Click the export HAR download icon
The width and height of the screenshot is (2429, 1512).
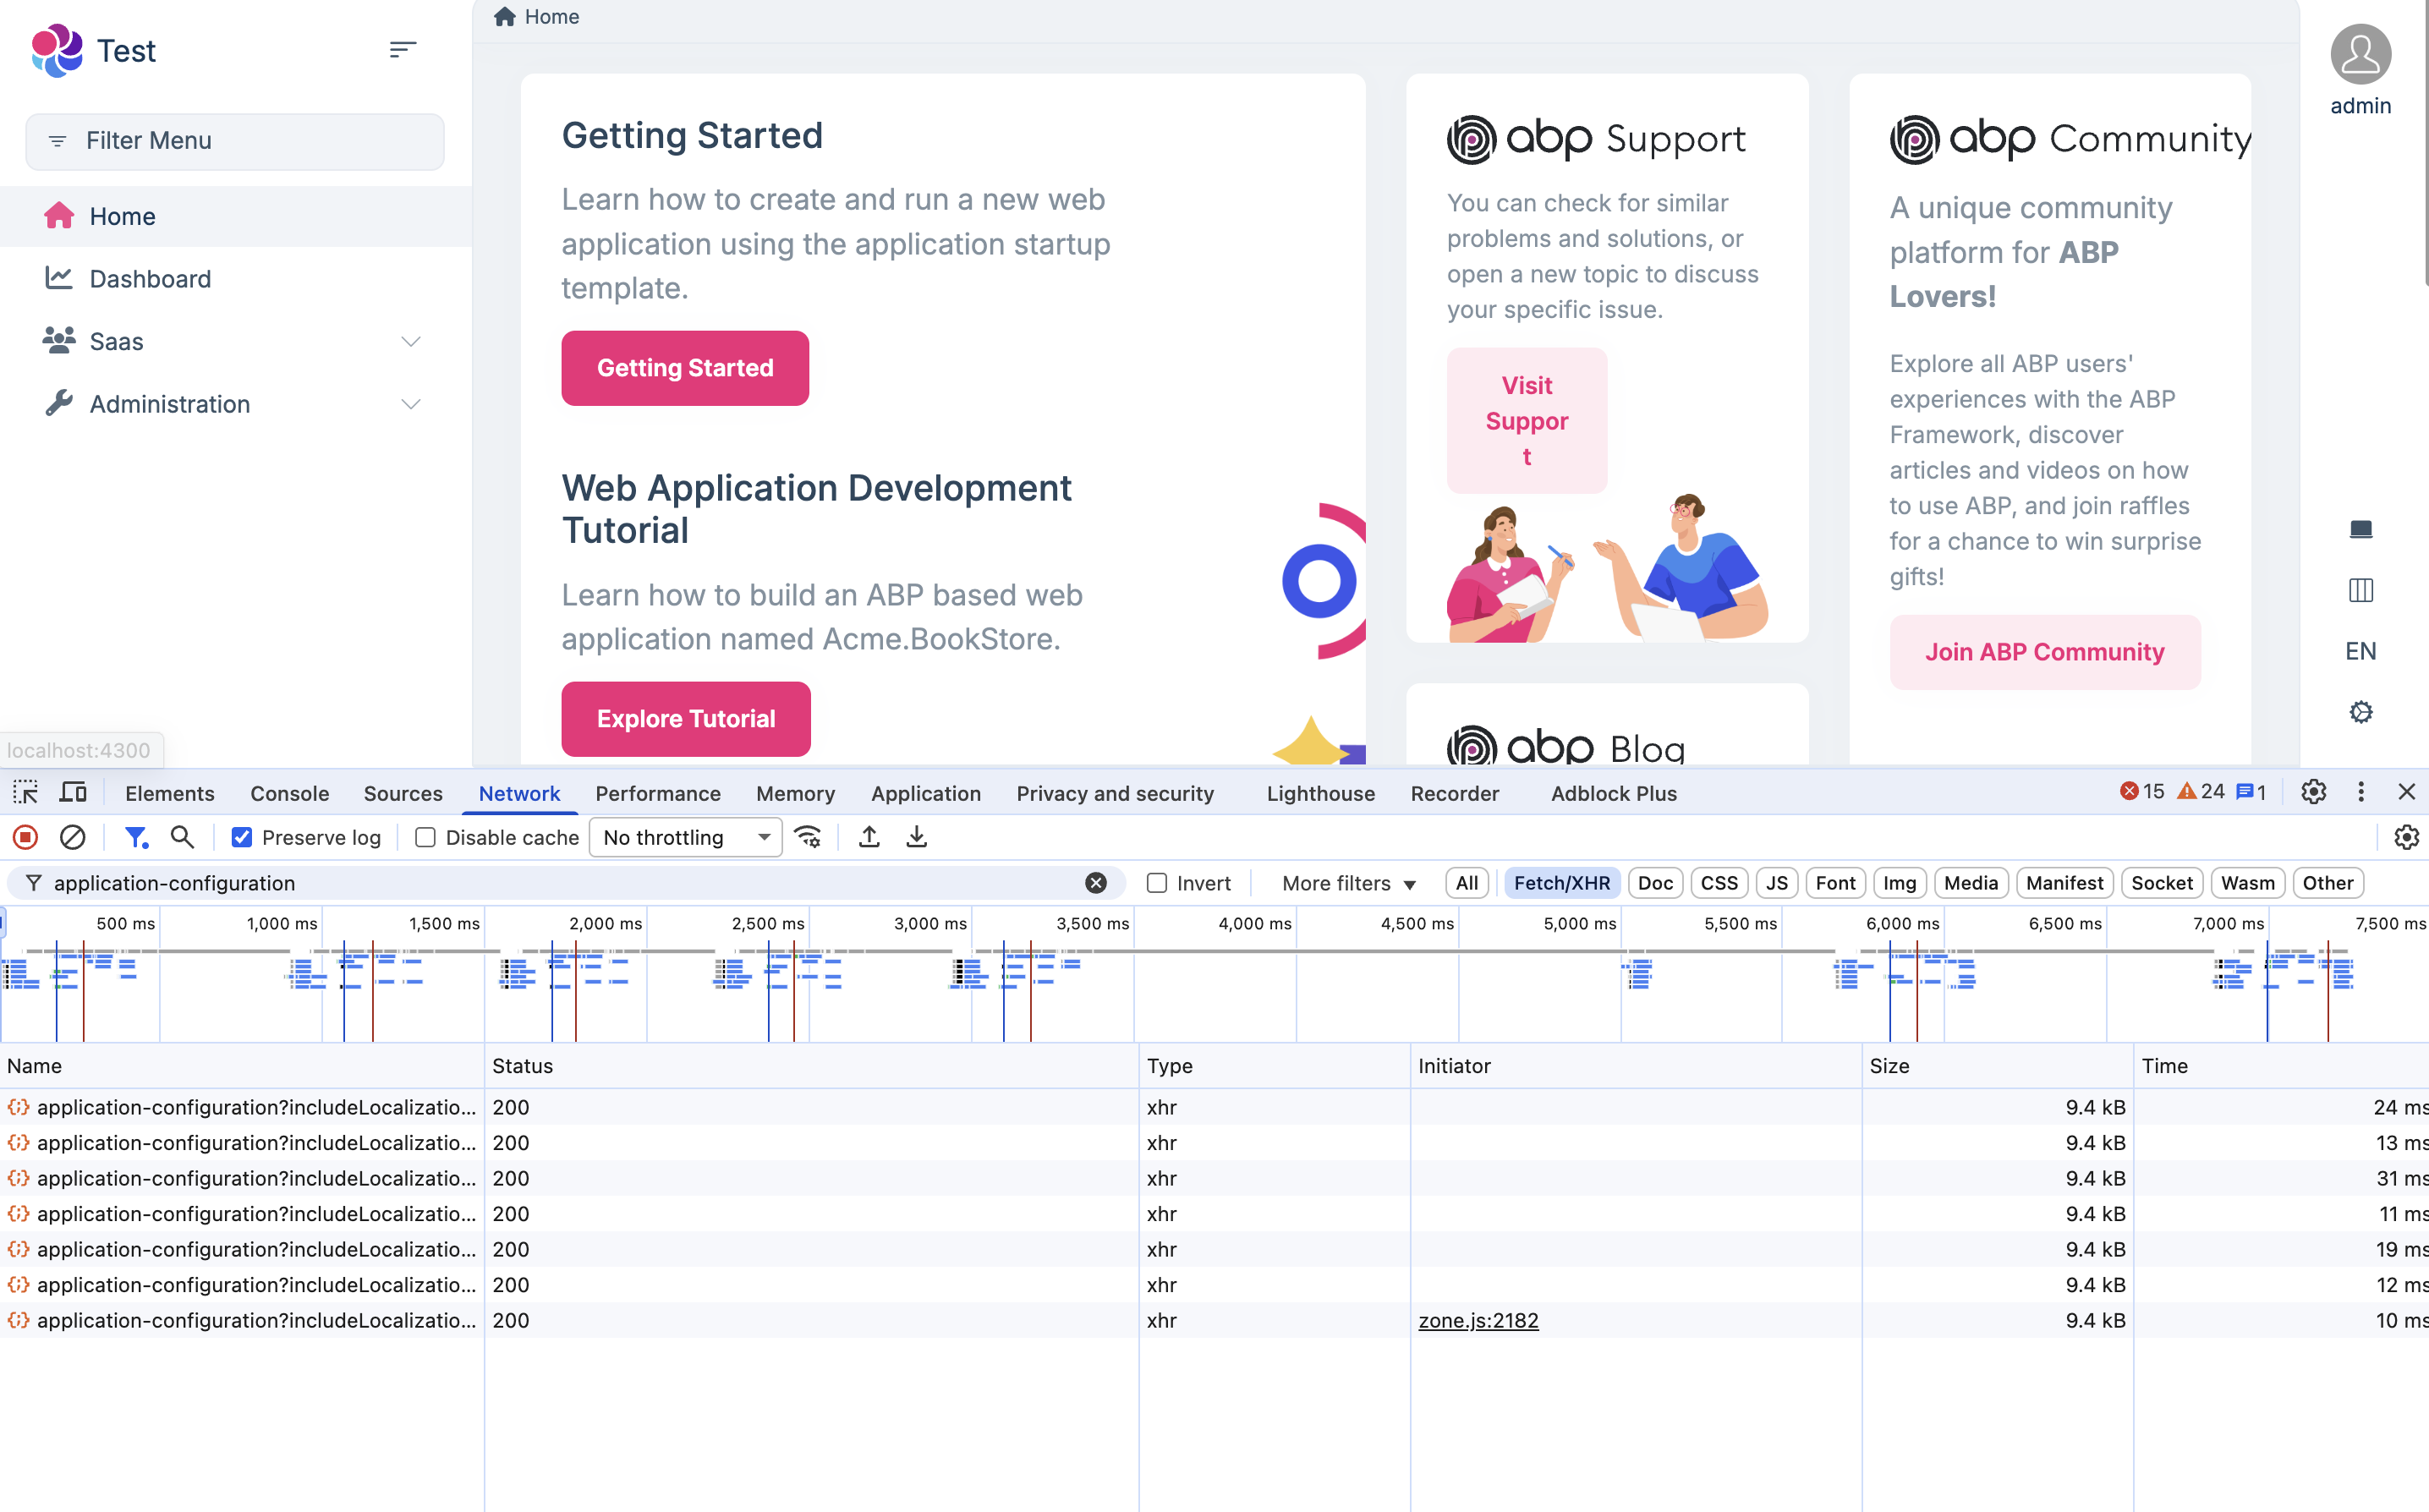click(x=916, y=837)
